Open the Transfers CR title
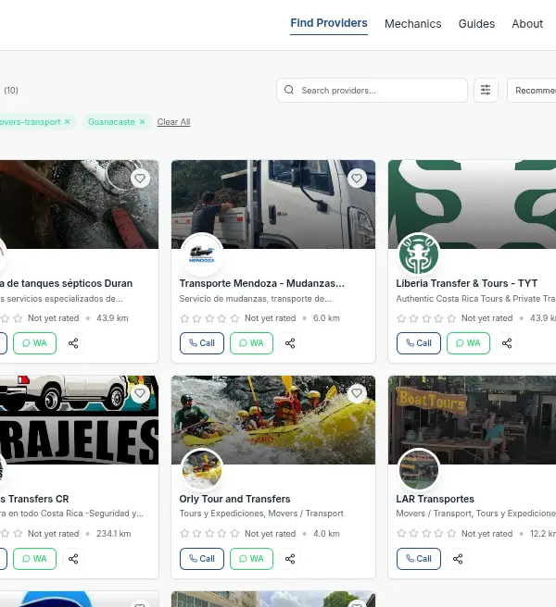This screenshot has height=607, width=556. coord(34,499)
